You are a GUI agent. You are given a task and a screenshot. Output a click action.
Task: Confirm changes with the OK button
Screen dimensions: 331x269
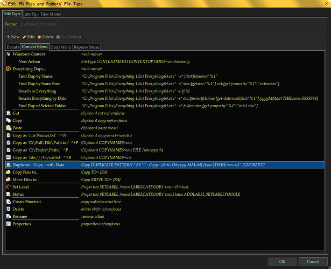click(282, 261)
